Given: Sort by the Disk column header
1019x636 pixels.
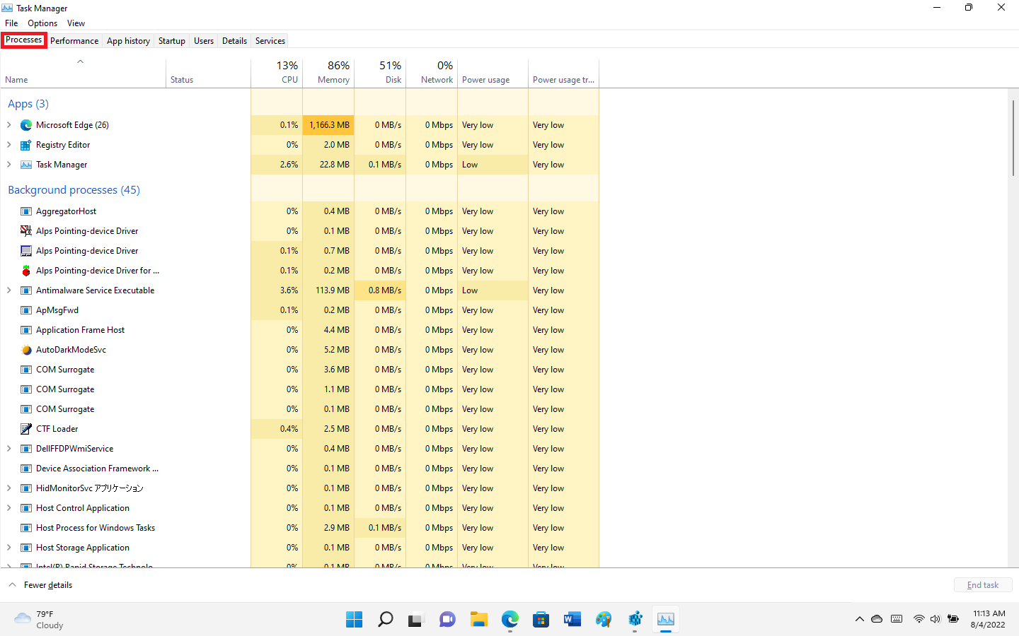Looking at the screenshot, I should [x=380, y=72].
